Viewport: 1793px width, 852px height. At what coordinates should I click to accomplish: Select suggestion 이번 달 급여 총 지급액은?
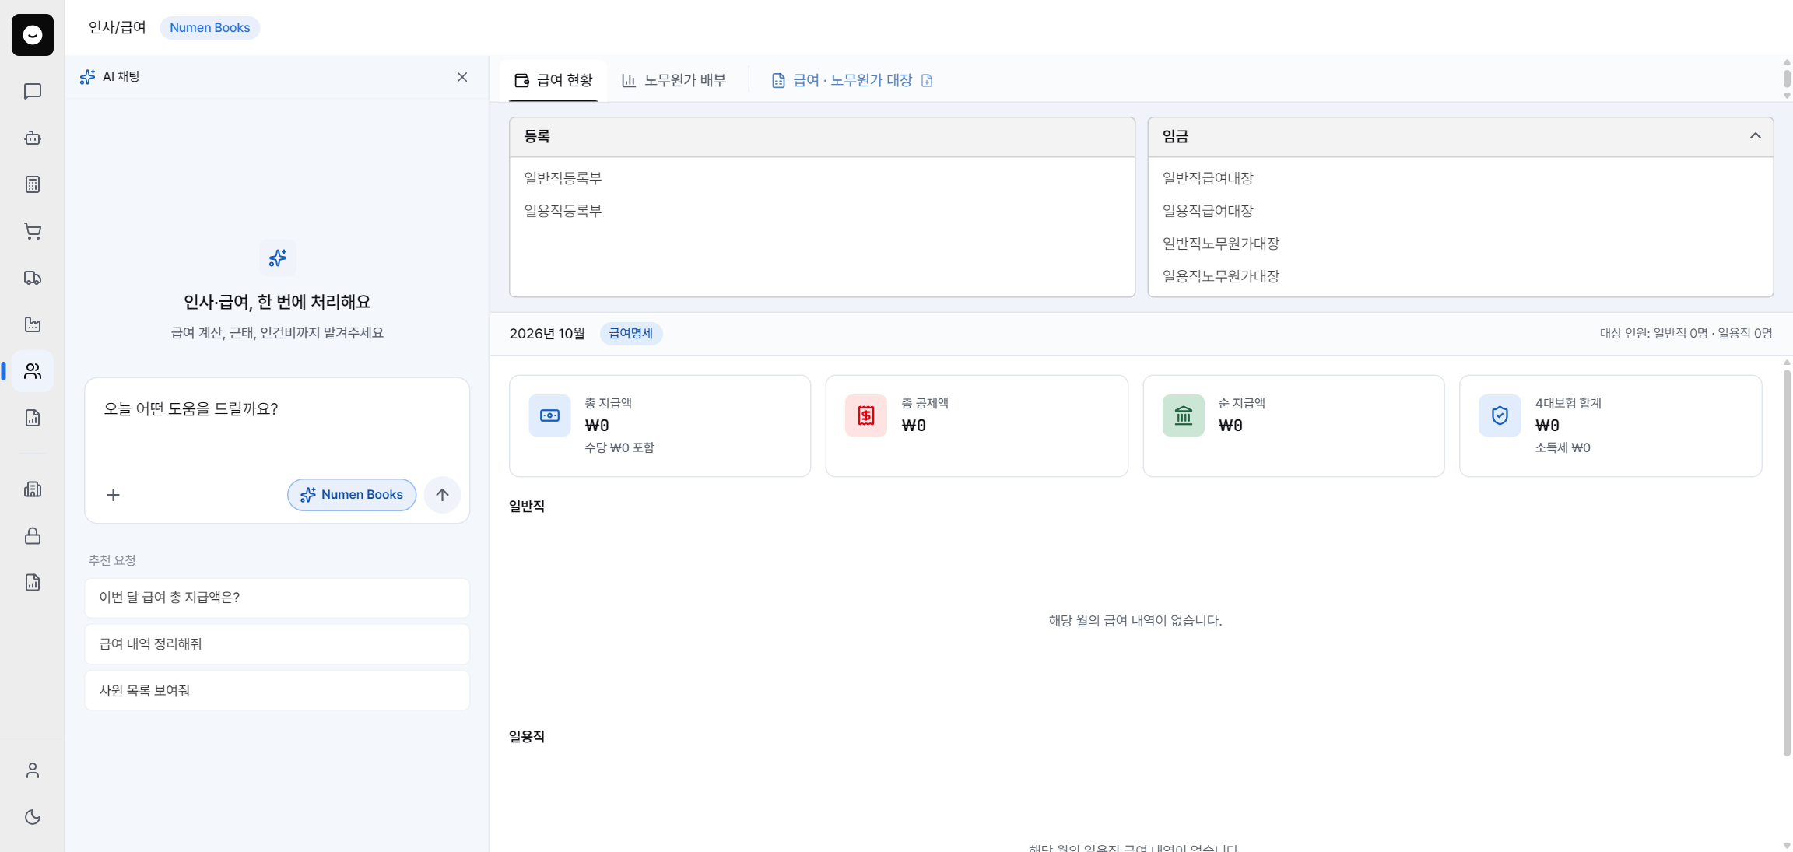277,598
